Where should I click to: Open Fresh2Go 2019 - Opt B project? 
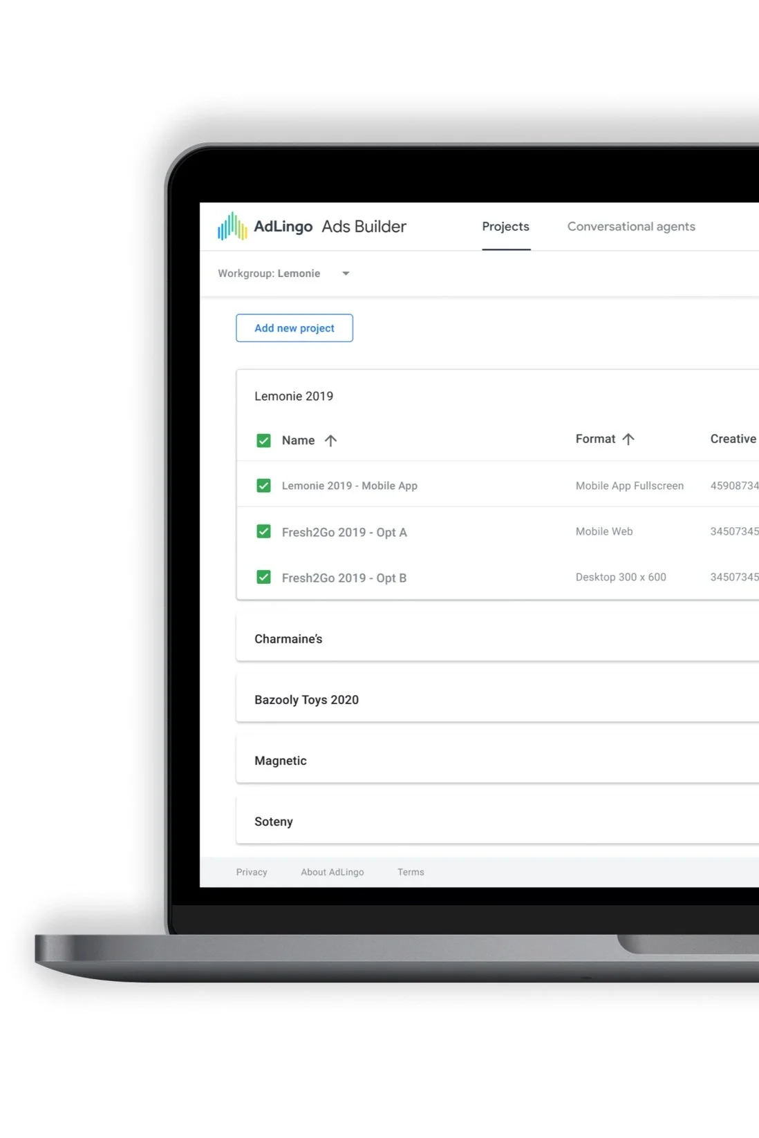click(344, 578)
